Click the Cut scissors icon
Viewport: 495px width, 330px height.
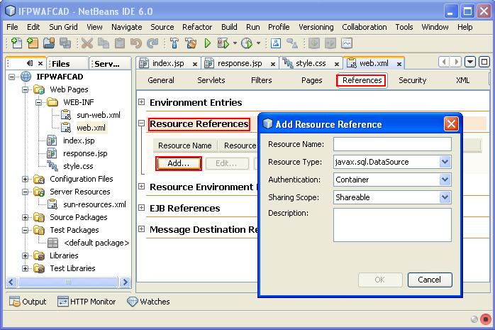point(87,43)
